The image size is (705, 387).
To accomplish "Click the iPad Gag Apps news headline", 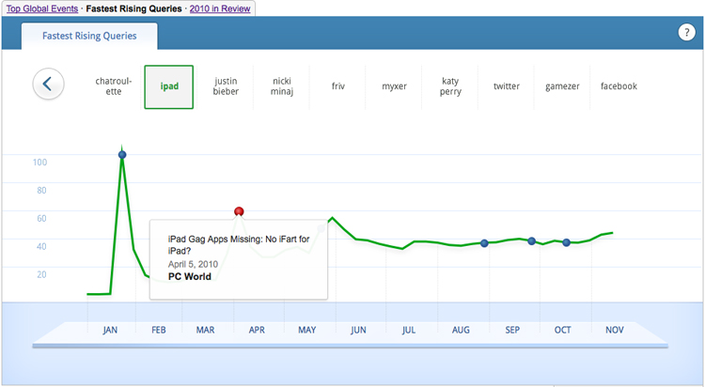I will [239, 245].
